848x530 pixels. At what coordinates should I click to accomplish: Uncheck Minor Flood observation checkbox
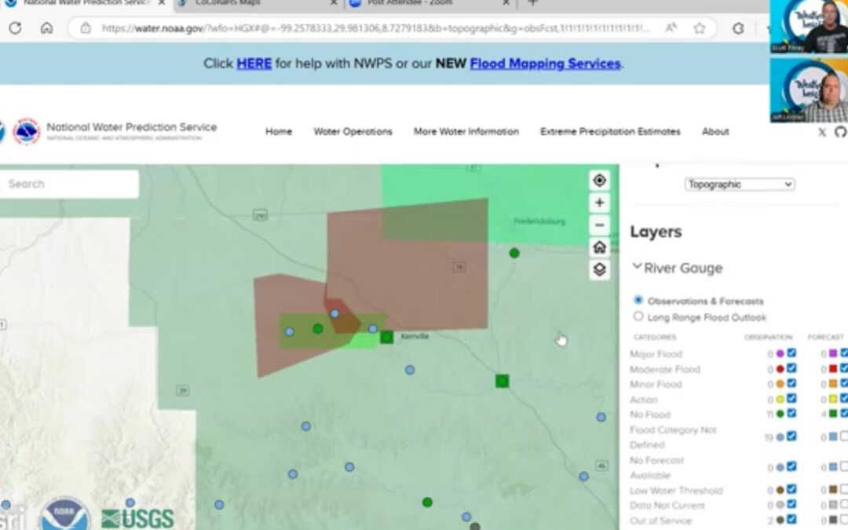coord(791,383)
